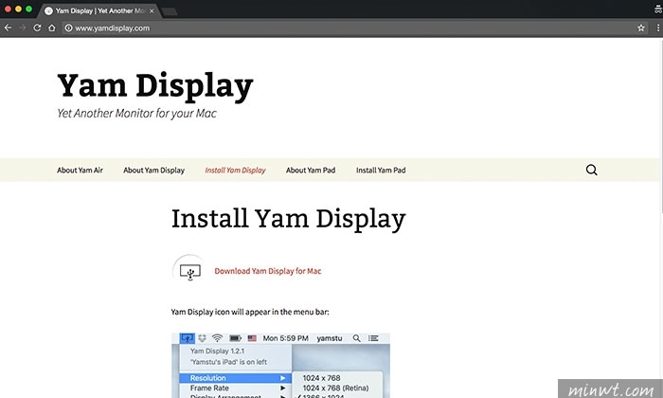
Task: Click the round USB download icon
Action: coord(189,271)
